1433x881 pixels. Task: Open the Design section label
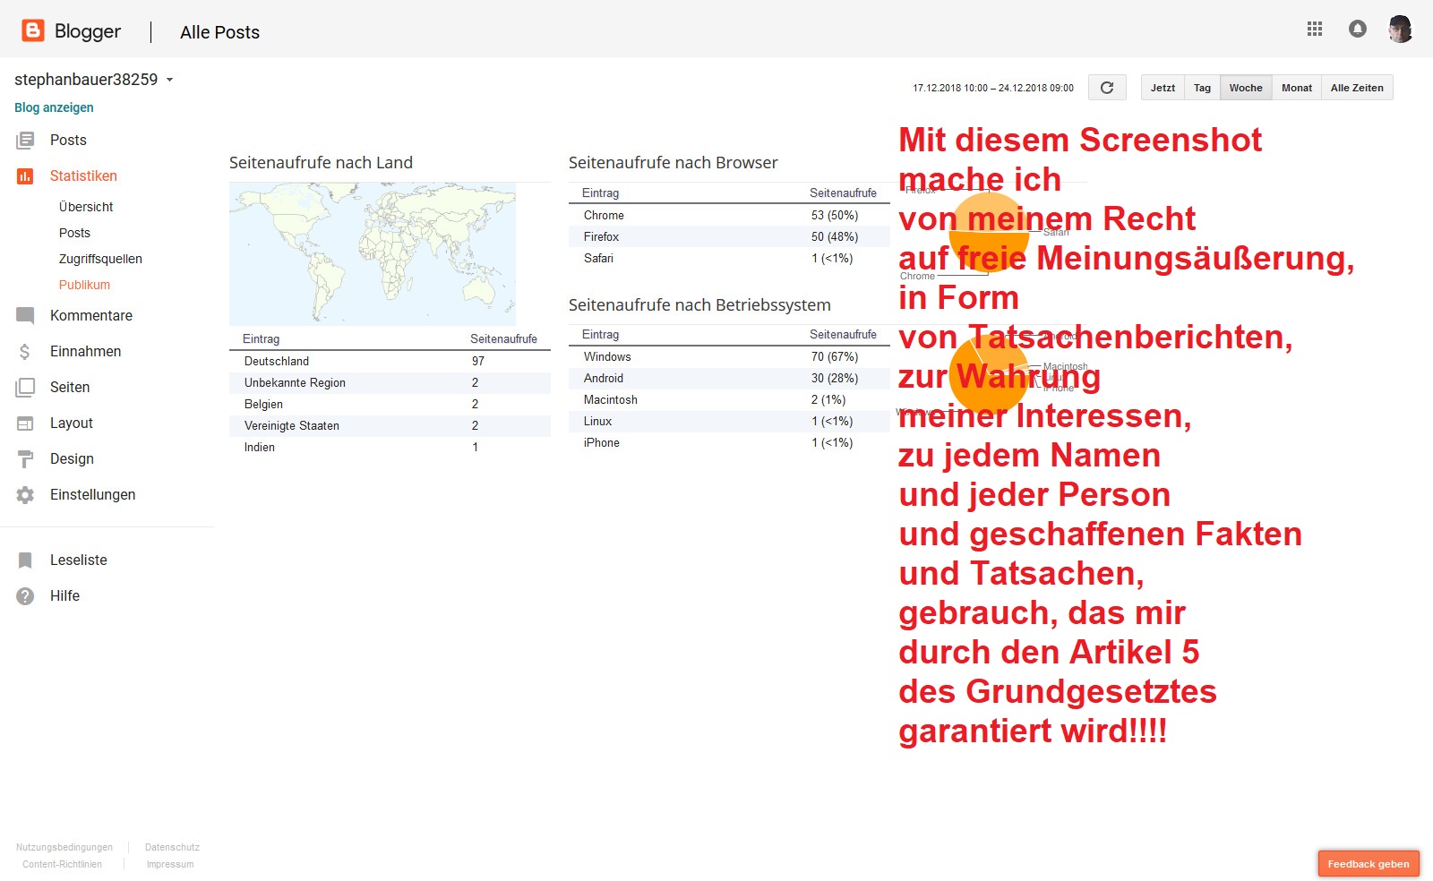click(72, 459)
